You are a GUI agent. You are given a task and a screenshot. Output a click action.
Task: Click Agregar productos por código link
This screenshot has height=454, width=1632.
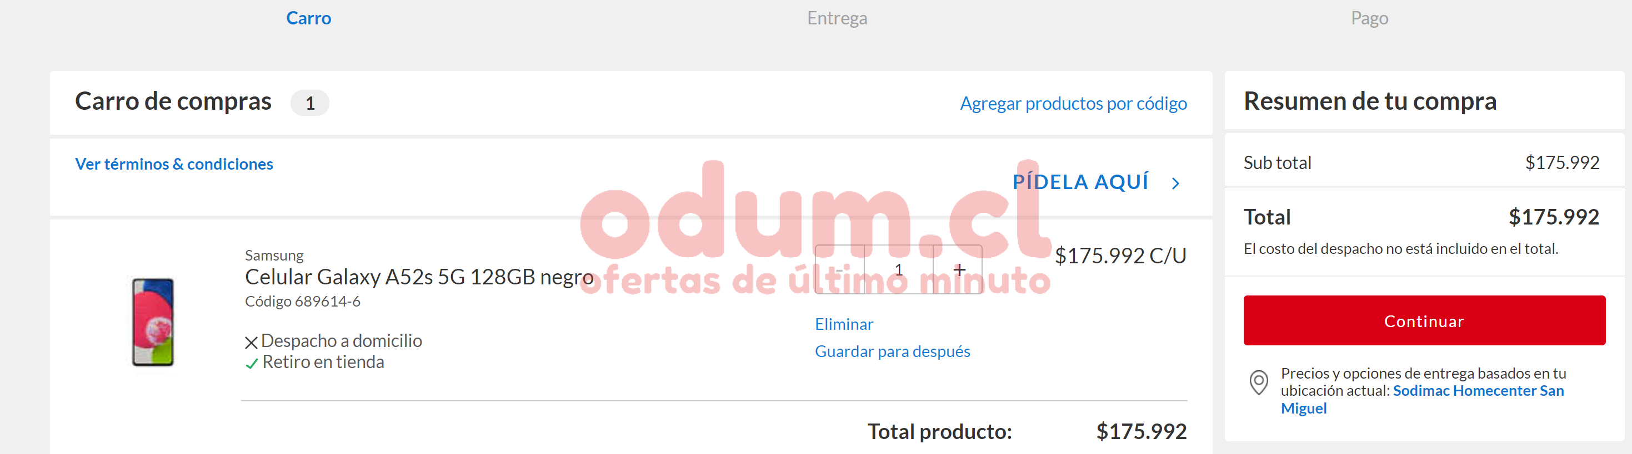[1073, 103]
